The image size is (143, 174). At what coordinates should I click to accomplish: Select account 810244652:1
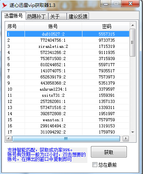point(53,65)
